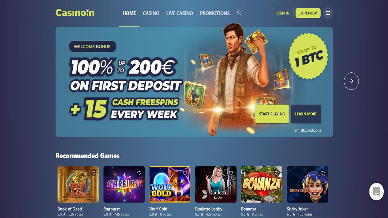Click the Join Now button
The image size is (388, 218).
[x=308, y=13]
